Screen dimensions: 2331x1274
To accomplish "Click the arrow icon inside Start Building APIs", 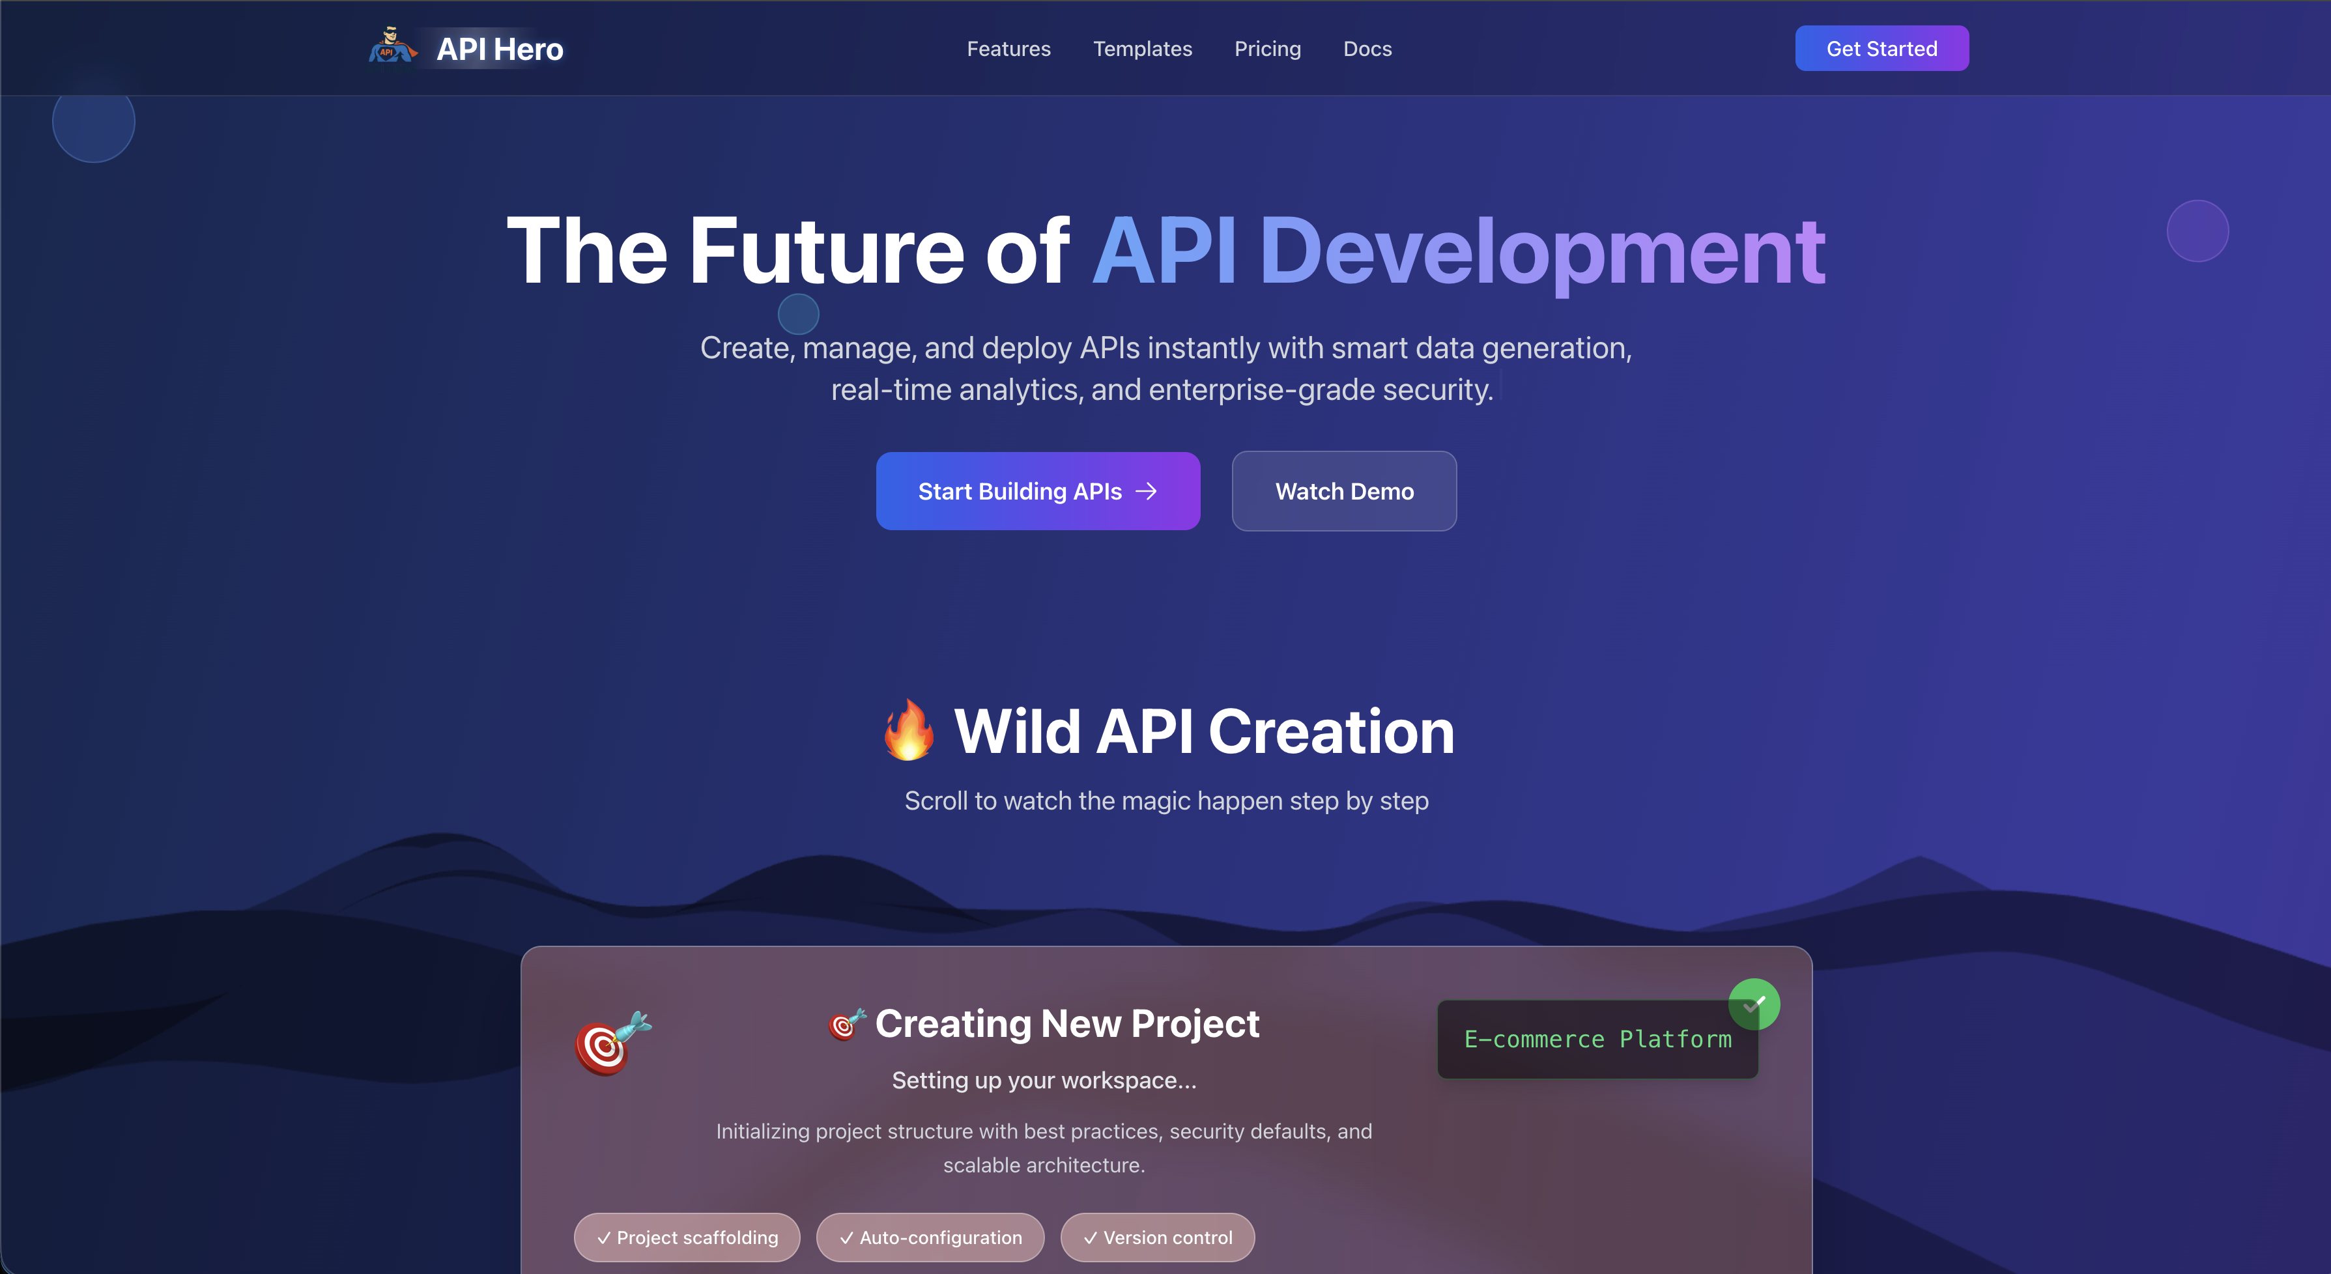I will (1147, 491).
